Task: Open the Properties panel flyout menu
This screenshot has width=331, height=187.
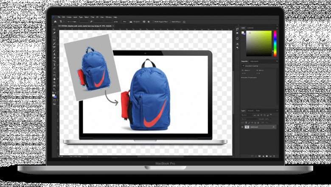Action: pos(277,61)
